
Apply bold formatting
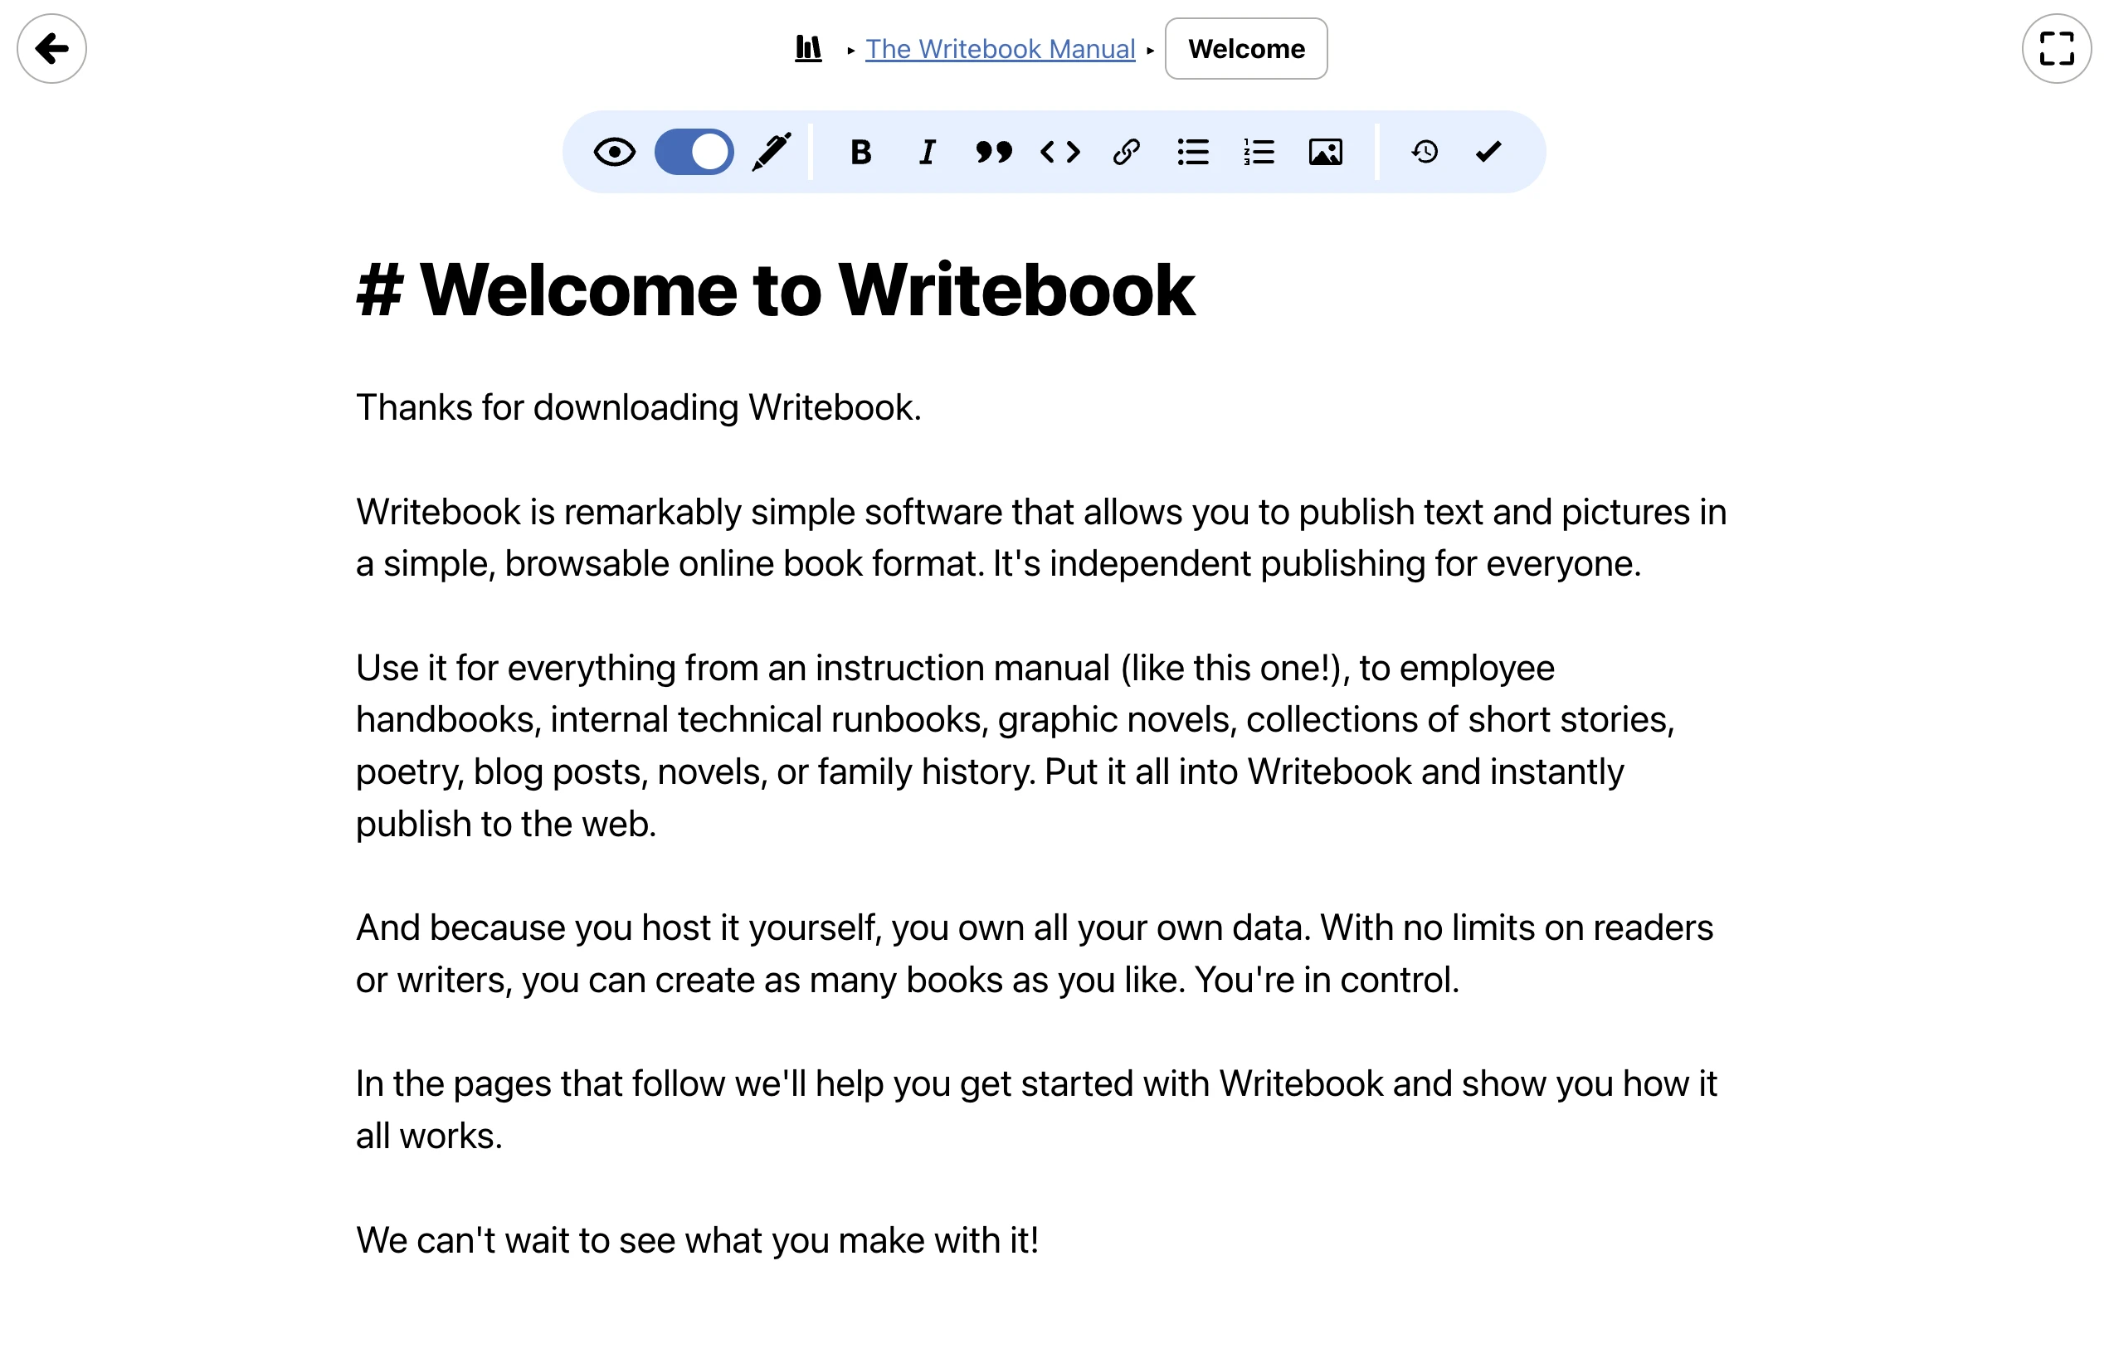(x=861, y=153)
